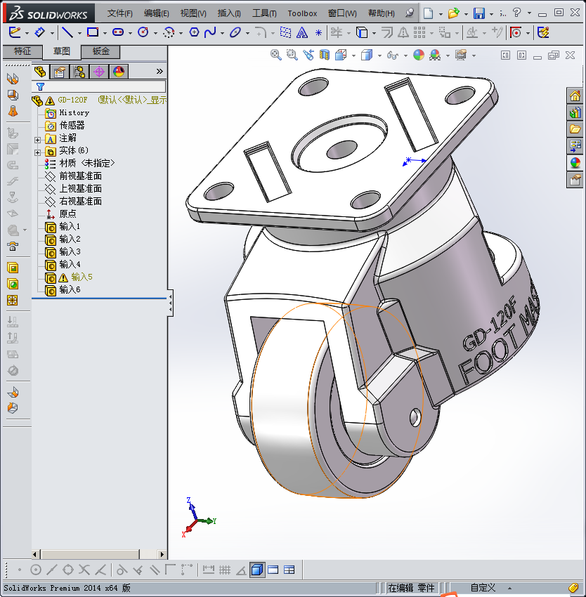586x597 pixels.
Task: Toggle midpoint snap icon
Action: coord(52,570)
